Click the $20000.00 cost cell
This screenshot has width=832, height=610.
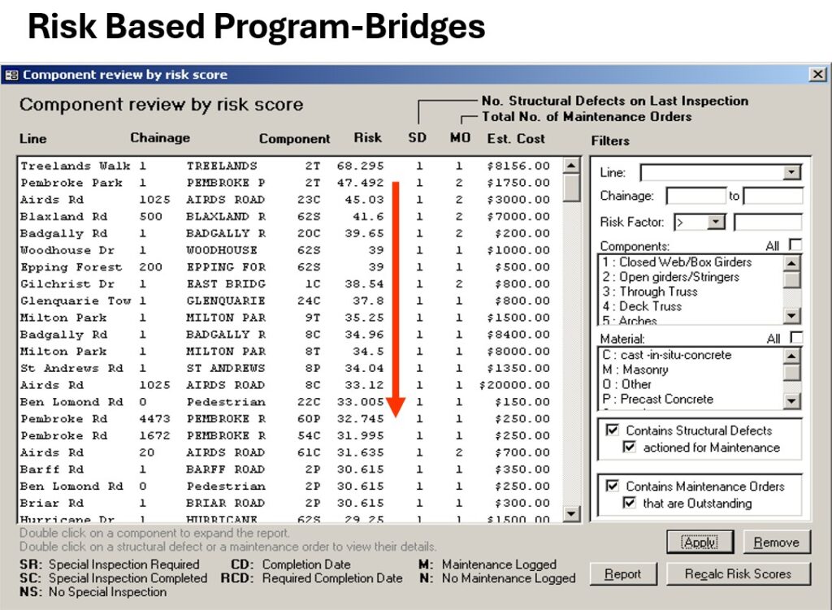tap(514, 386)
